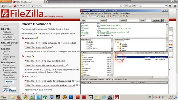Viewport: 178px width, 100px height.
Task: Click horizontal scrollbar of local file list
Action: coord(96,77)
